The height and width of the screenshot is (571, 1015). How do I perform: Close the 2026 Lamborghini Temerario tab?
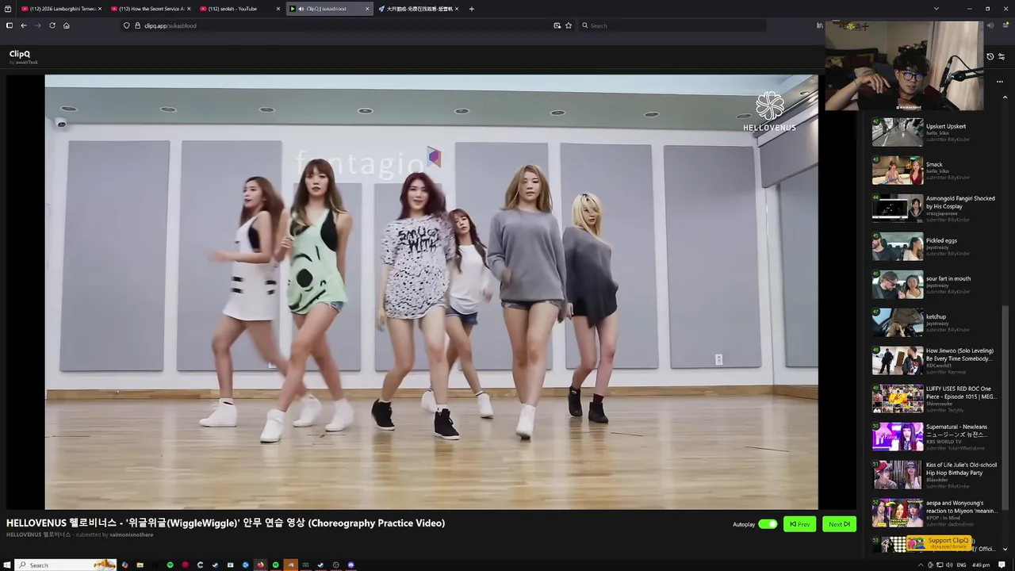point(100,9)
